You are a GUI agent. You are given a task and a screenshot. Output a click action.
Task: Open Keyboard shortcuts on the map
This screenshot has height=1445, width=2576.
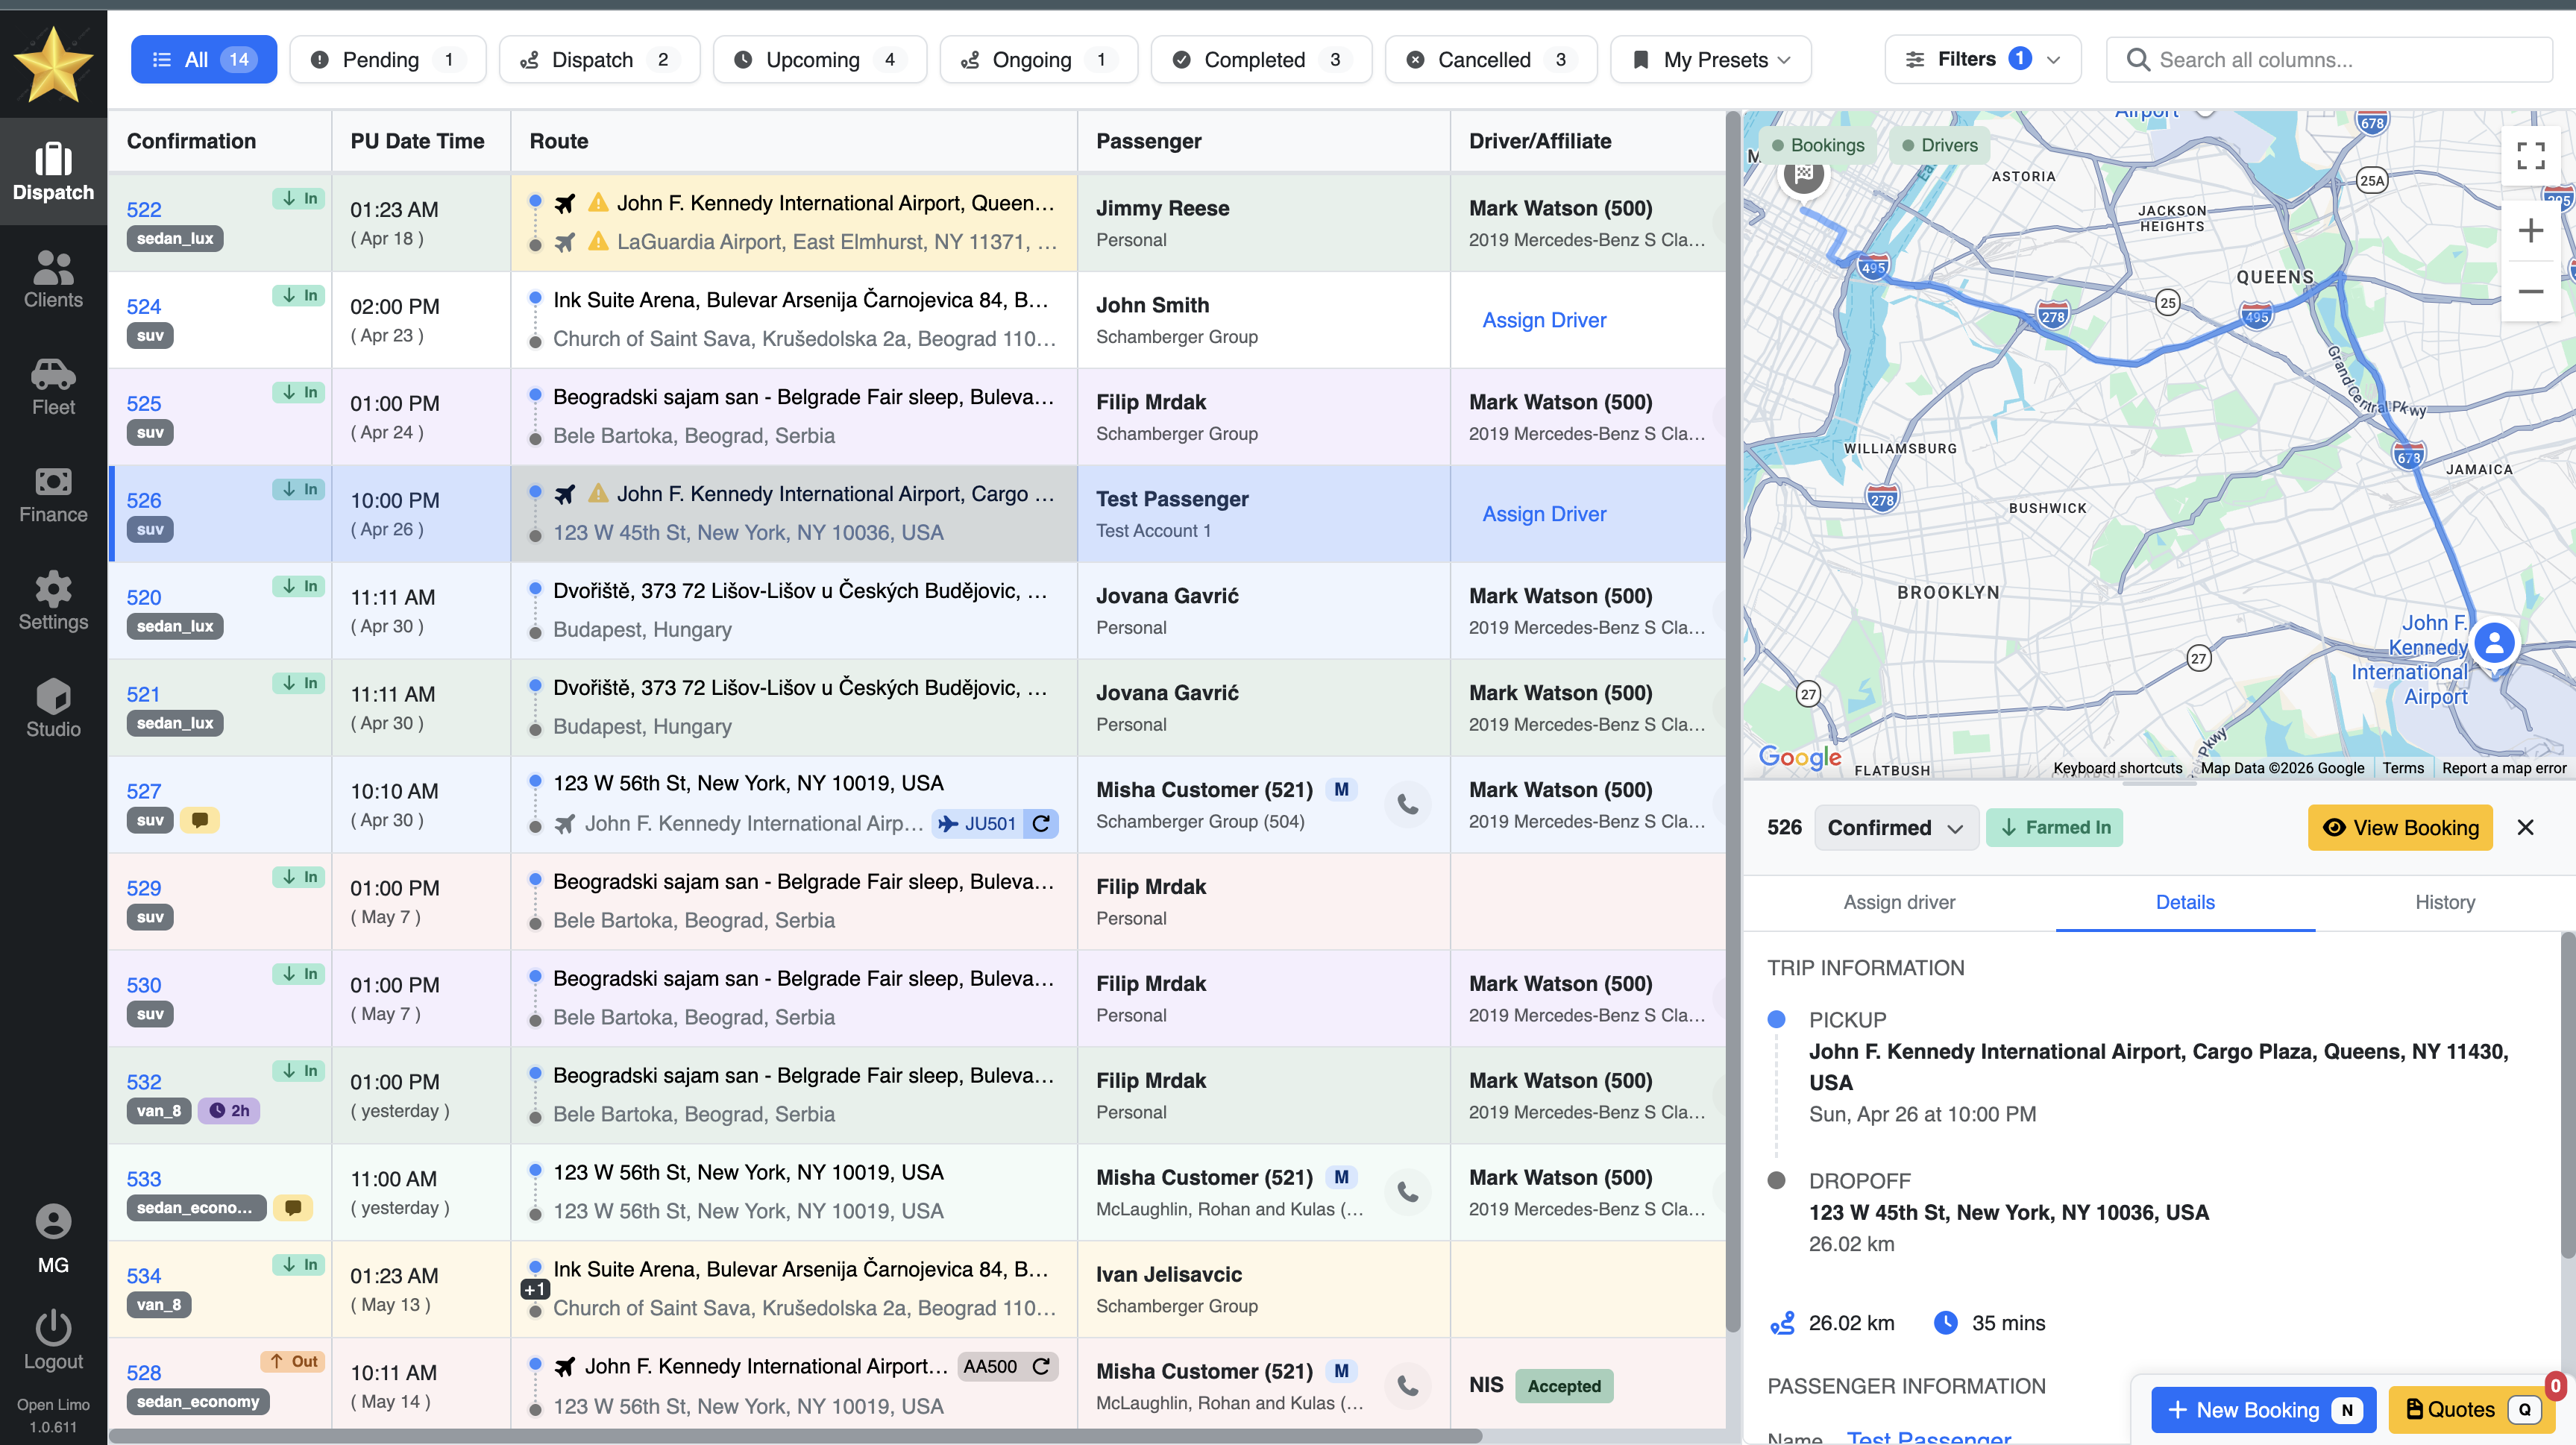pos(2117,768)
